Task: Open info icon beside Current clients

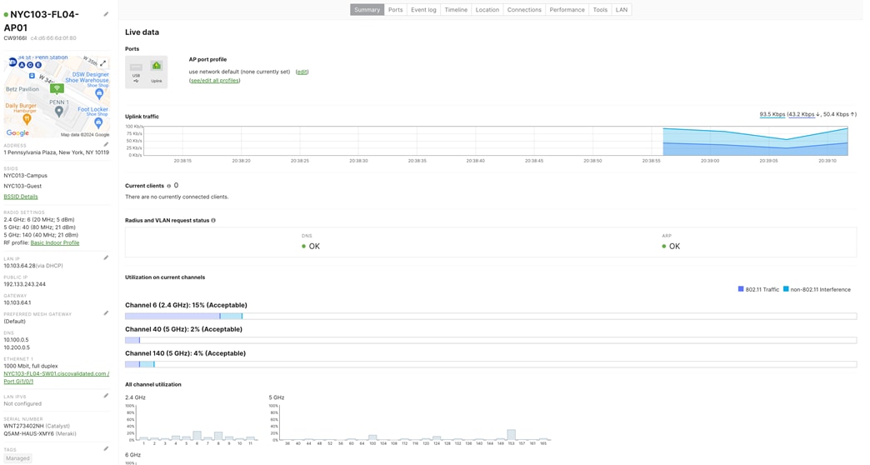Action: (169, 186)
